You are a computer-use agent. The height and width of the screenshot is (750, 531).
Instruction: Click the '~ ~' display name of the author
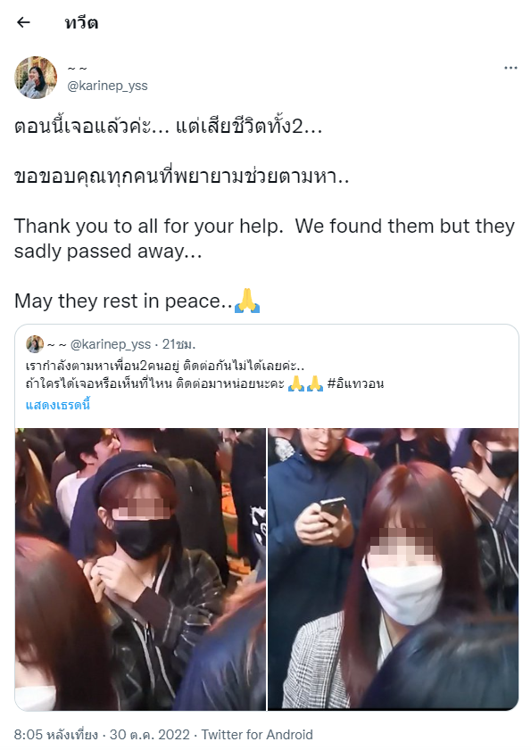pyautogui.click(x=77, y=69)
